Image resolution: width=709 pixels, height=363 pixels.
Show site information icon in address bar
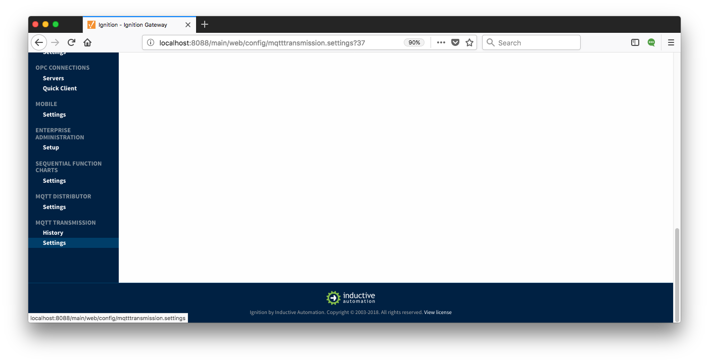[151, 43]
